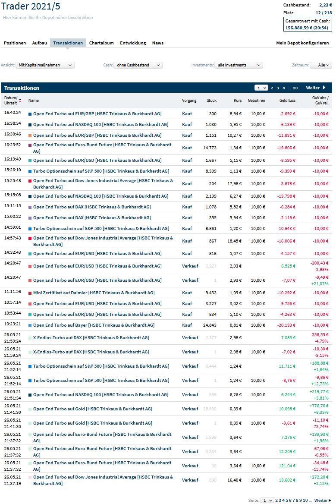Open the Cash dropdown set to ohne Cashbestand
Screen dimensions: 336x504
138,65
